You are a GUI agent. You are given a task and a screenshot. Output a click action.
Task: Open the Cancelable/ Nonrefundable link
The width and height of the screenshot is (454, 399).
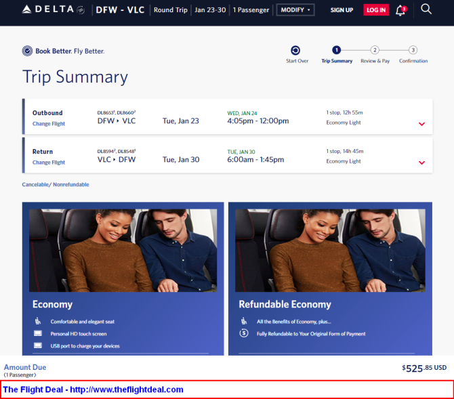coord(56,184)
